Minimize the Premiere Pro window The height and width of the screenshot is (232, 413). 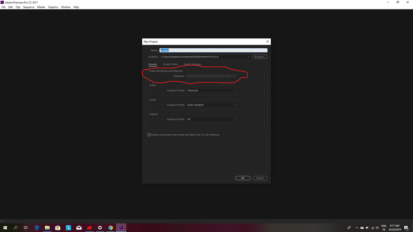(x=388, y=2)
